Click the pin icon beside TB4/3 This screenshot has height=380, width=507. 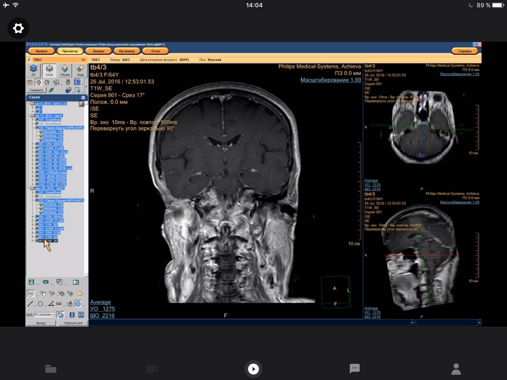pos(29,60)
